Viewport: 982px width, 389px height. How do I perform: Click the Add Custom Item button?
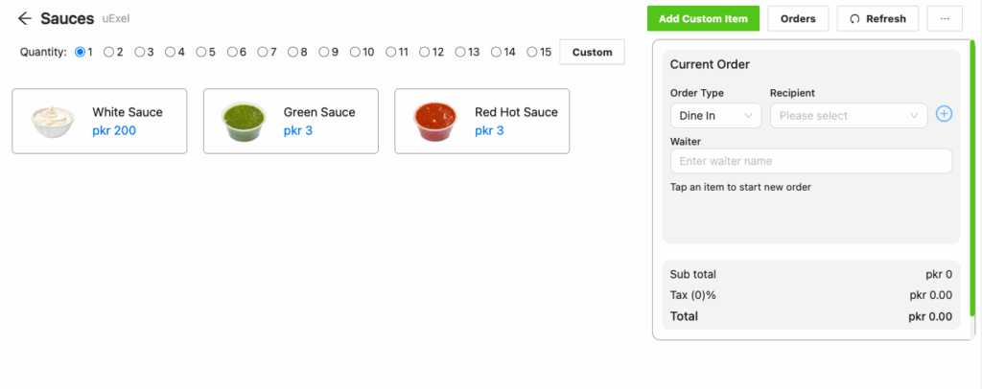703,19
